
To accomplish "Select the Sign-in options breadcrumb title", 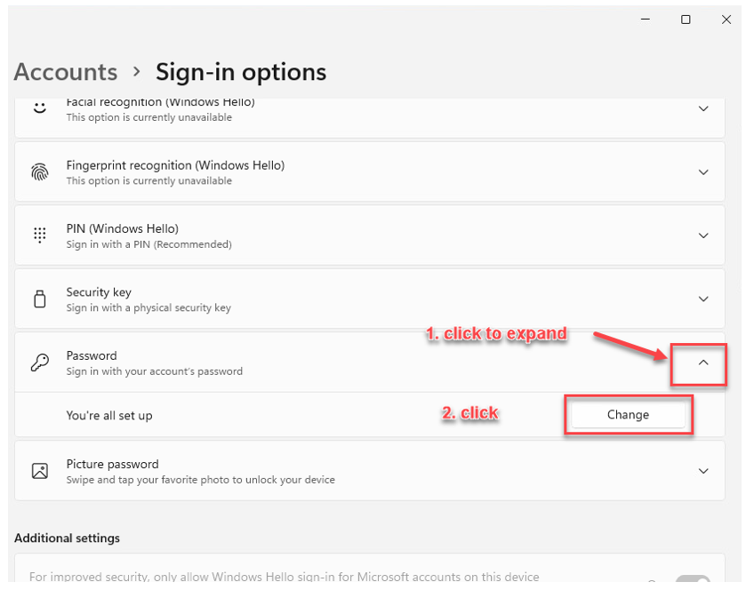I will click(241, 72).
